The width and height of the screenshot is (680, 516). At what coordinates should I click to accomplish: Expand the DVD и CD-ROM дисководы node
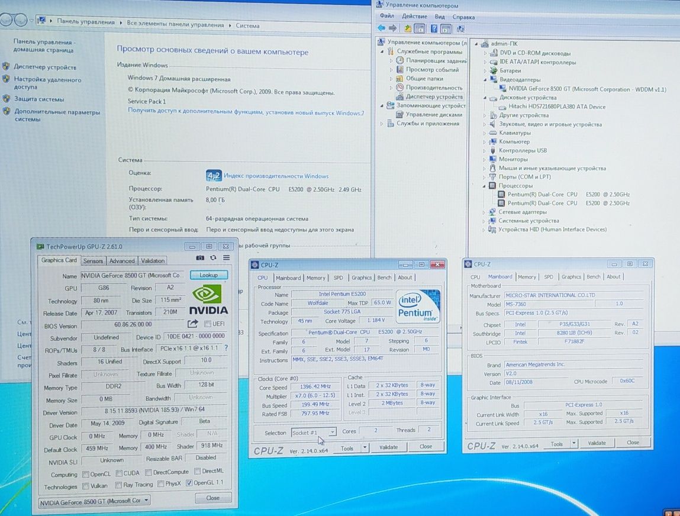(x=485, y=53)
